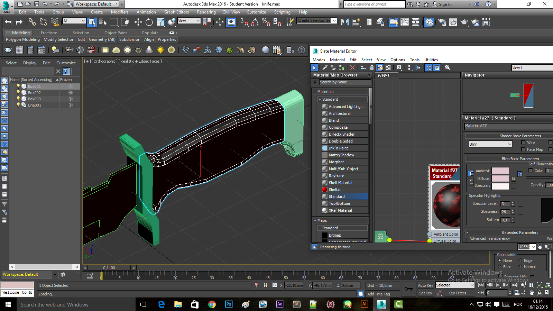553x311 pixels.
Task: Enable the Wire checkbox in Shader Basic Parameters
Action: coord(523,142)
